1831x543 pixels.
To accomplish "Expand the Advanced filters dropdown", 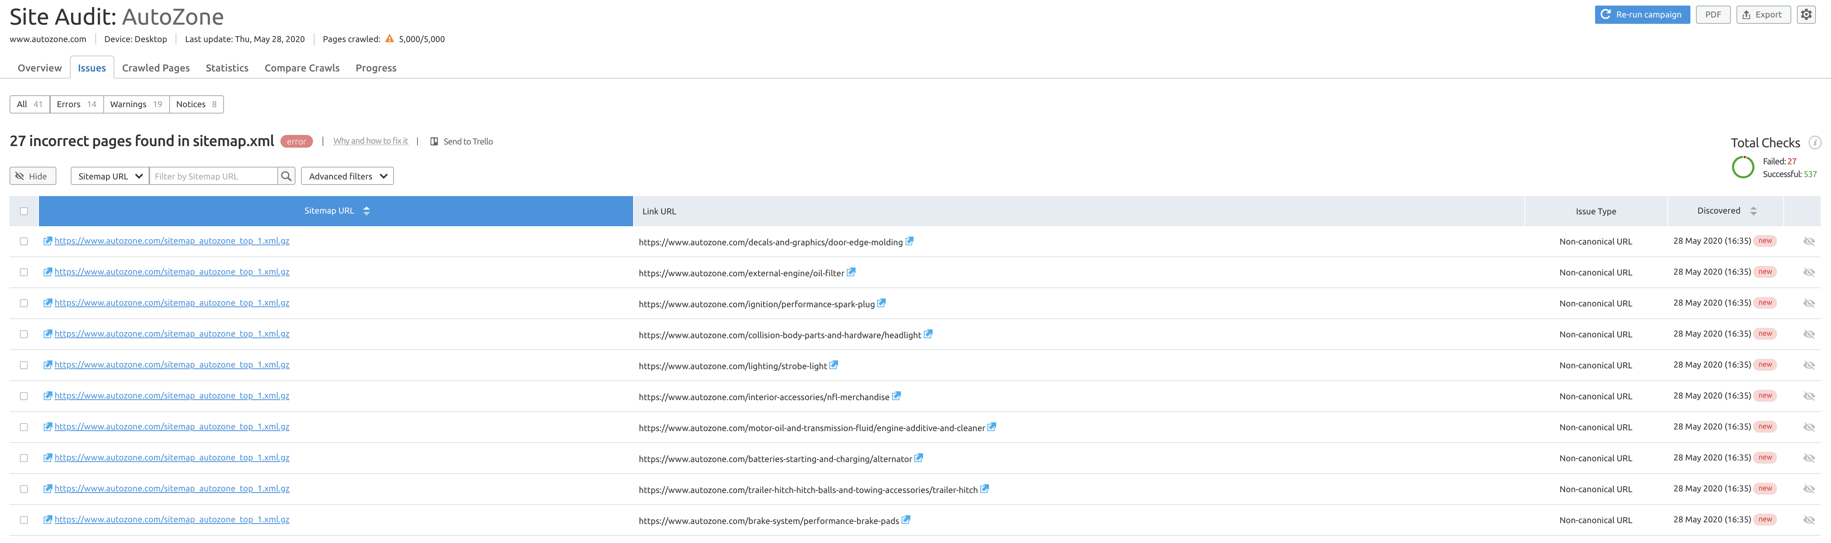I will (x=348, y=176).
